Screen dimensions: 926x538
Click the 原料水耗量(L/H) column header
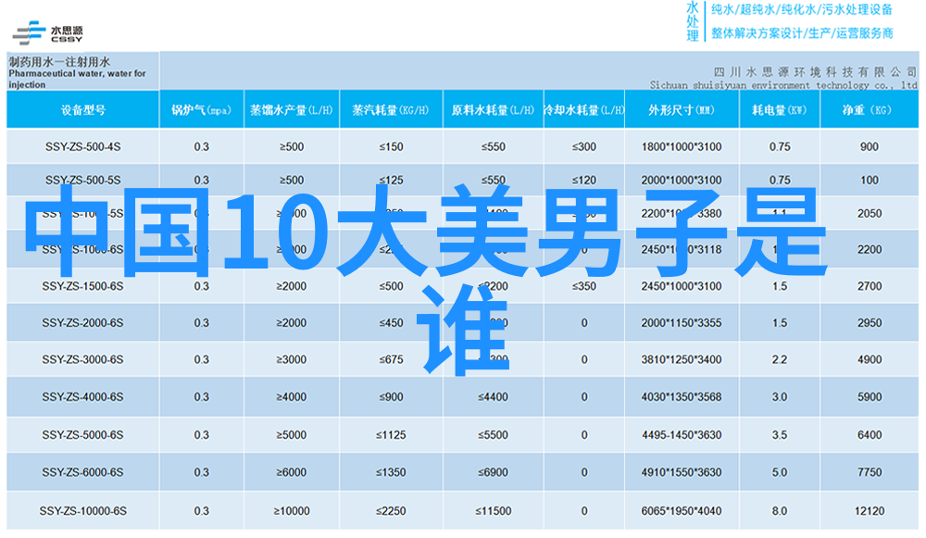(x=493, y=110)
